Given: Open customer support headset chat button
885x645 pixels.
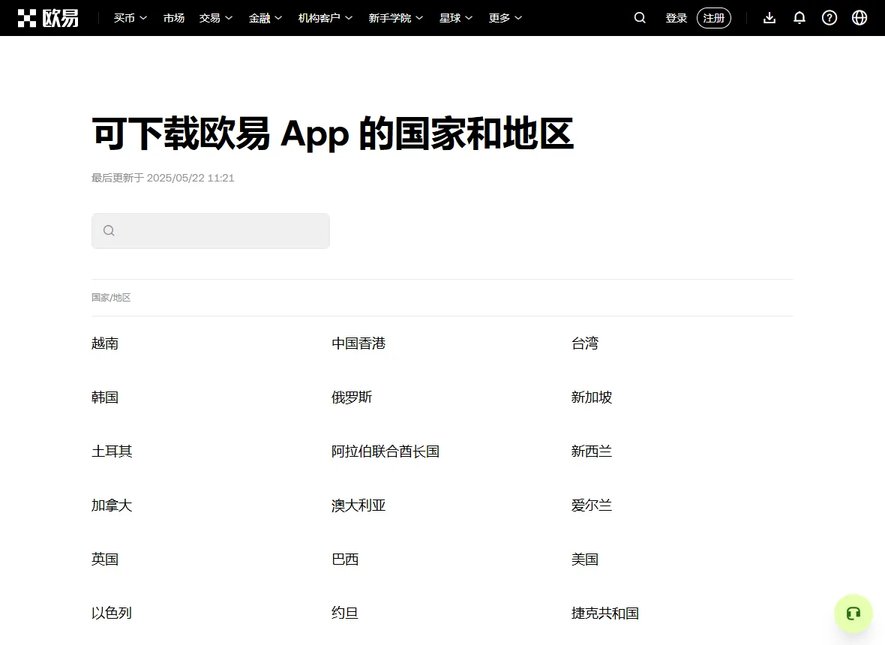Looking at the screenshot, I should pos(853,613).
